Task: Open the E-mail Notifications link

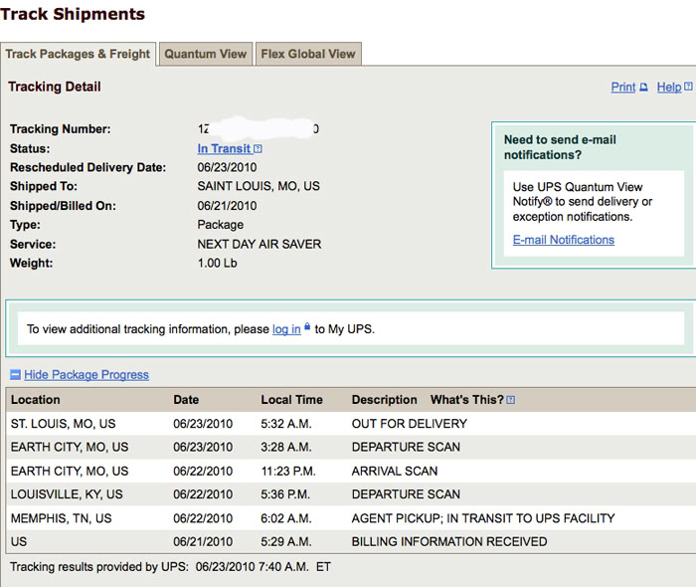Action: click(x=564, y=240)
